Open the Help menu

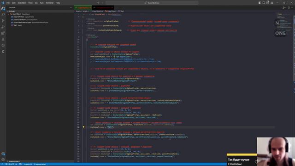pyautogui.click(x=58, y=3)
